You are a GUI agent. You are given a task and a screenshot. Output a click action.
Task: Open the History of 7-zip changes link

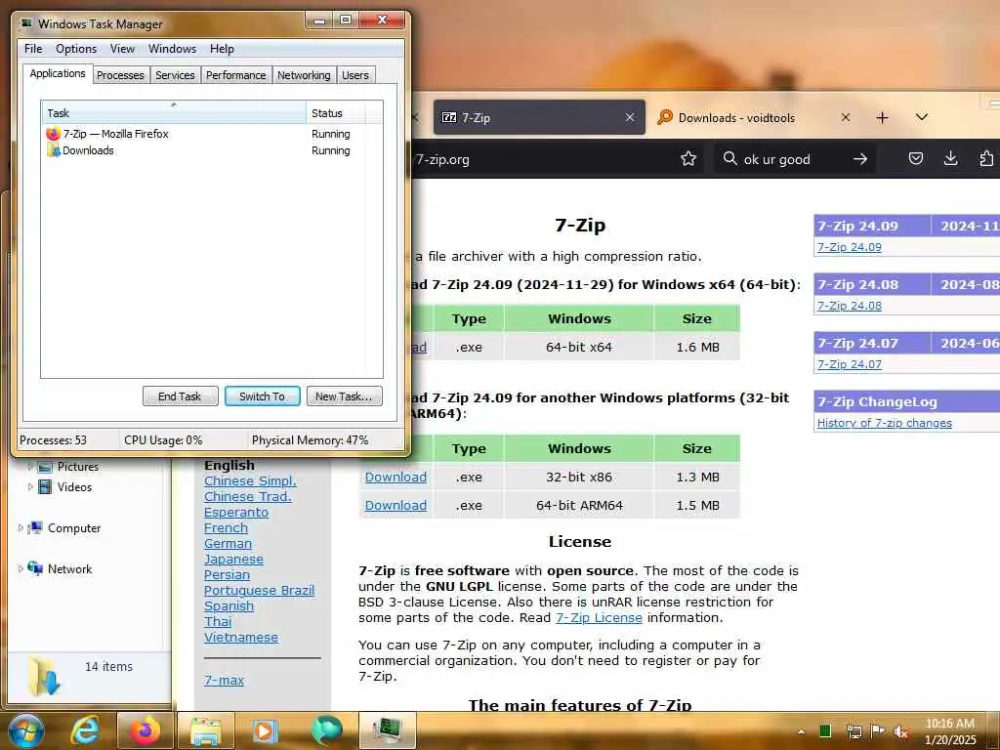pyautogui.click(x=885, y=423)
